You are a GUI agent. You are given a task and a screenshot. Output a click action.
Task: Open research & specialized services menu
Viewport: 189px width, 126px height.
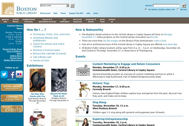tap(47, 20)
